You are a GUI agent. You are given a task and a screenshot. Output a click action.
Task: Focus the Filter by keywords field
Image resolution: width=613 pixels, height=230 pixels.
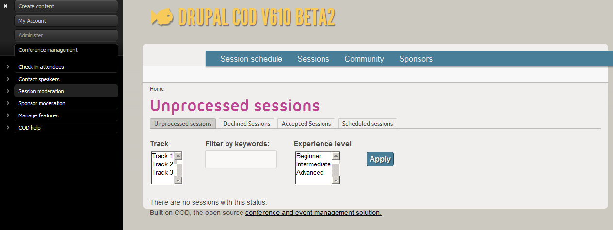pos(241,159)
